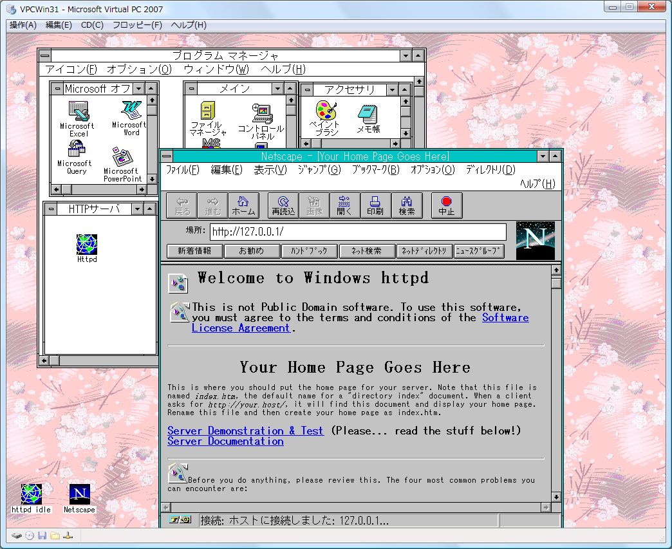Click the 中止 stop toolbar button

click(447, 206)
